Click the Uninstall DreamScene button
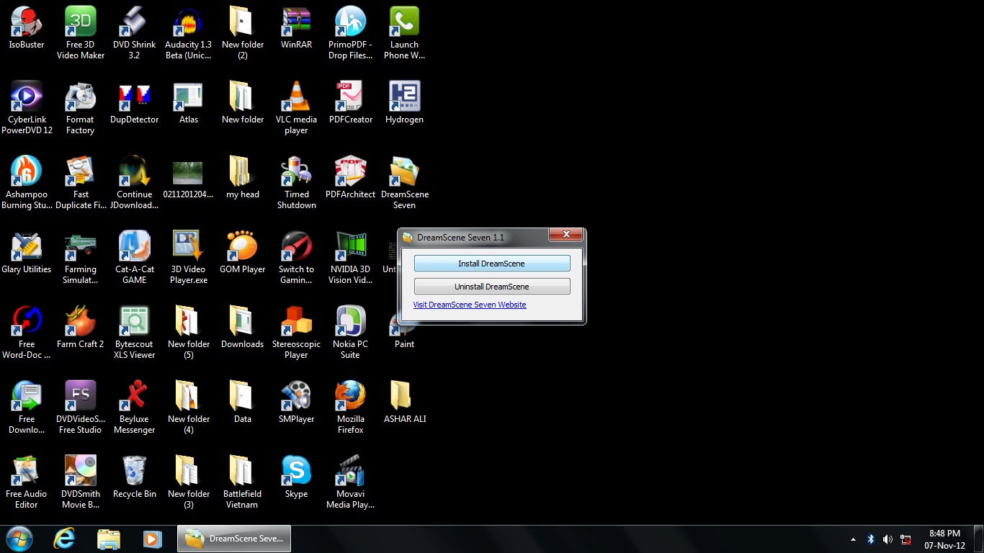 pyautogui.click(x=492, y=287)
